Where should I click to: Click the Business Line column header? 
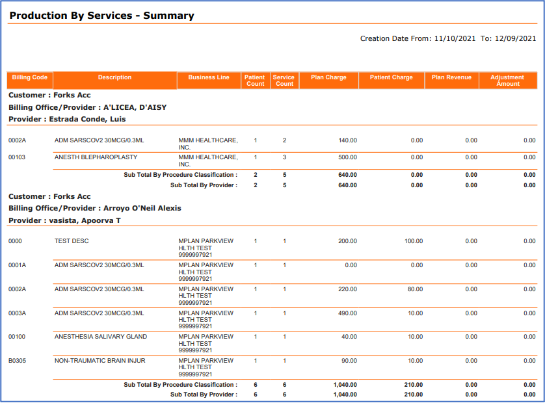click(209, 78)
